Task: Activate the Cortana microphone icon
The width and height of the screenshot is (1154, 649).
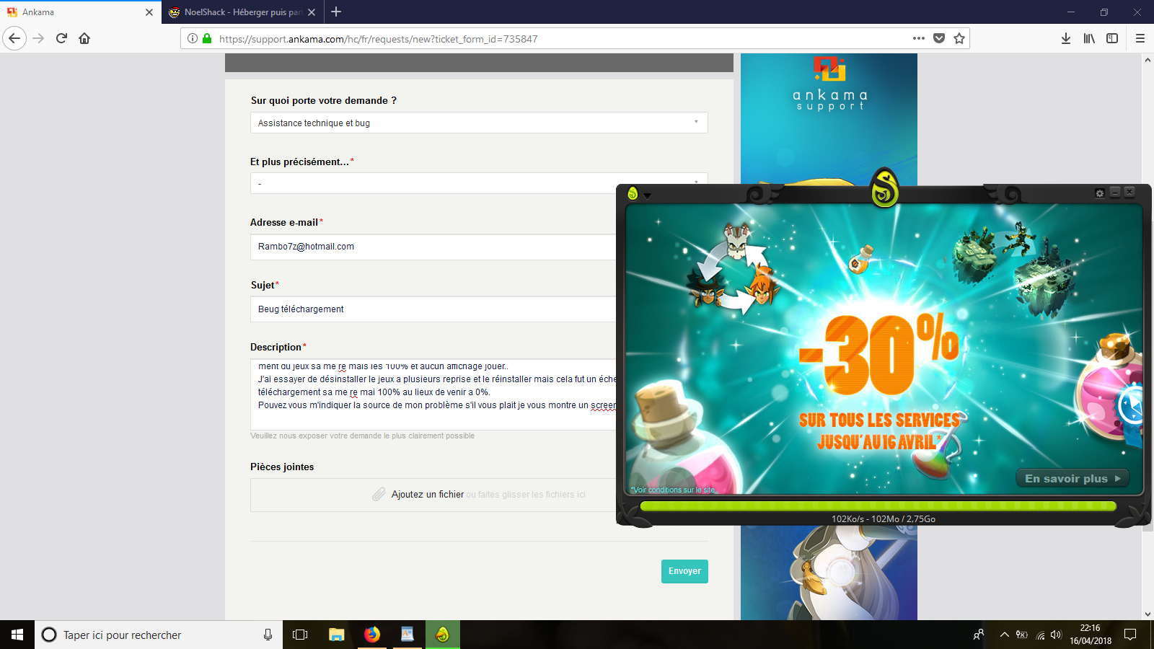Action: tap(268, 635)
